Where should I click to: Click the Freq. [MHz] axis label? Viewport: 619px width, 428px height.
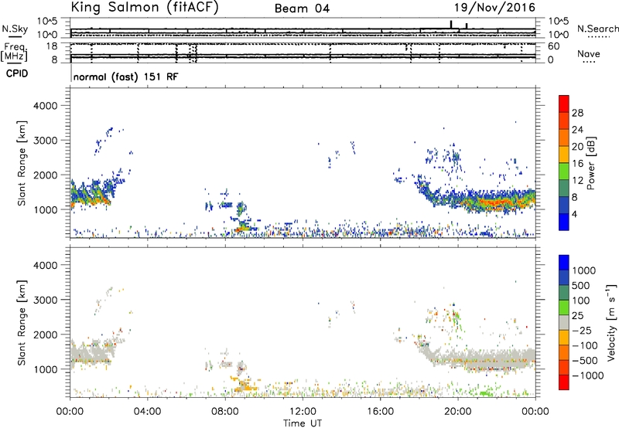tap(14, 52)
